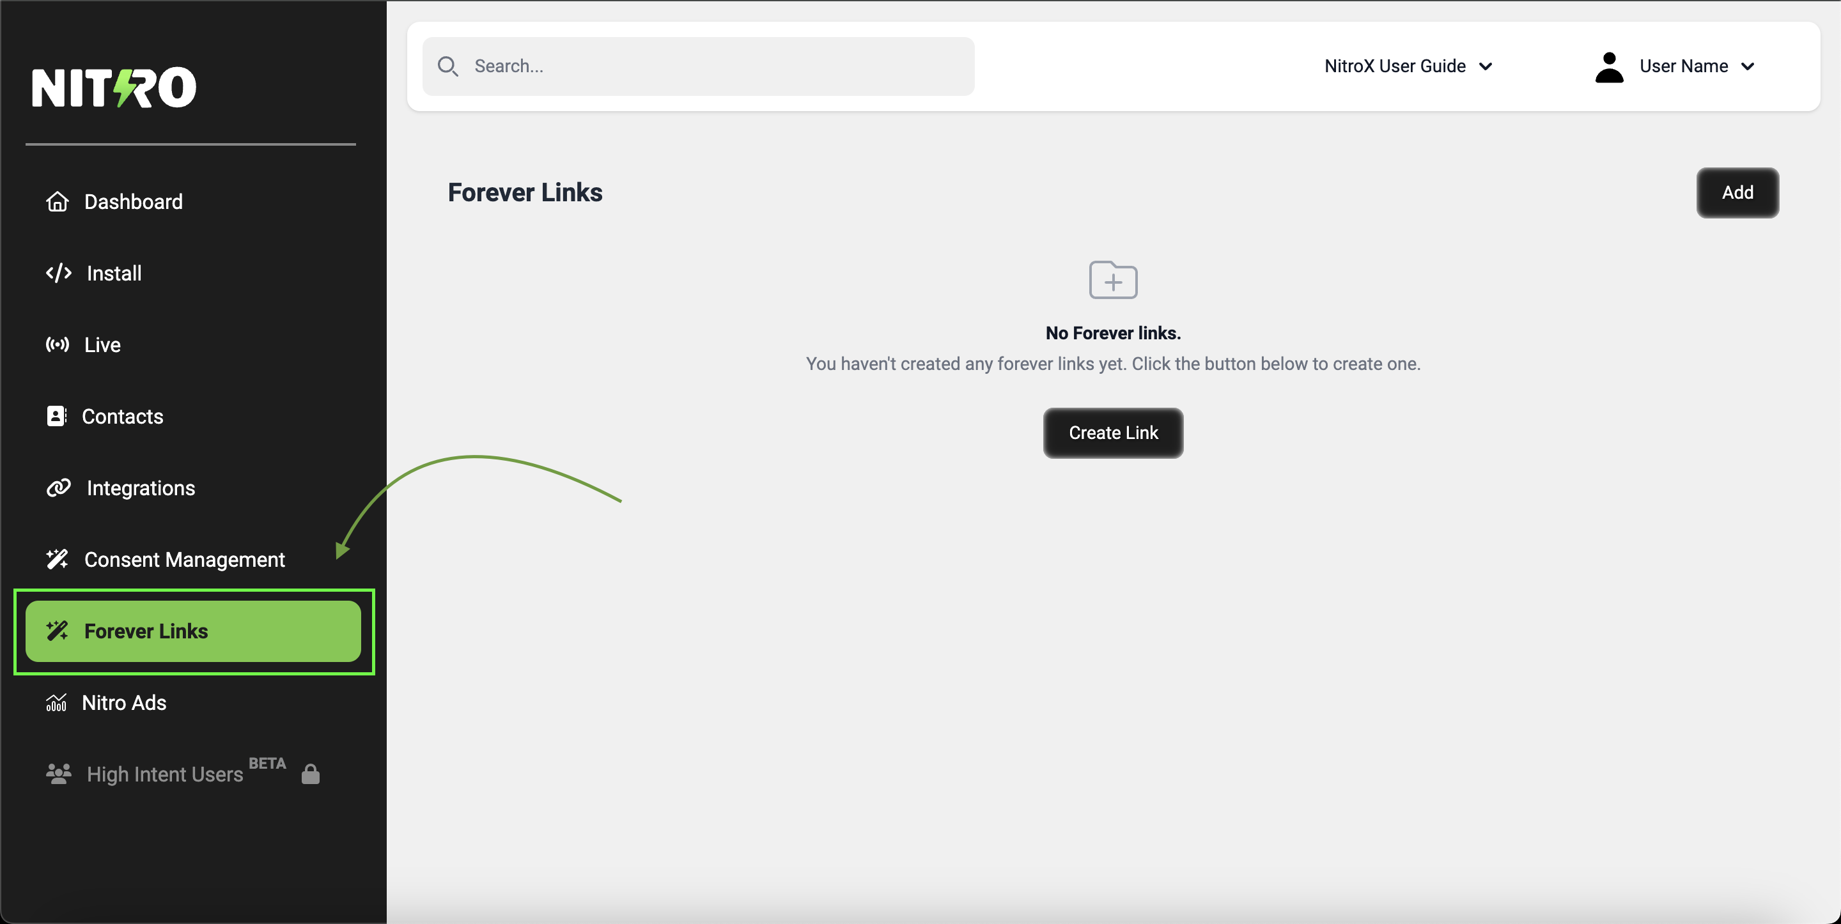
Task: Click the Add button
Action: pyautogui.click(x=1737, y=193)
